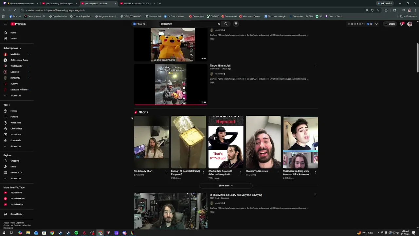Clear the search query with X
Viewport: 419px width, 236px height.
[x=219, y=24]
